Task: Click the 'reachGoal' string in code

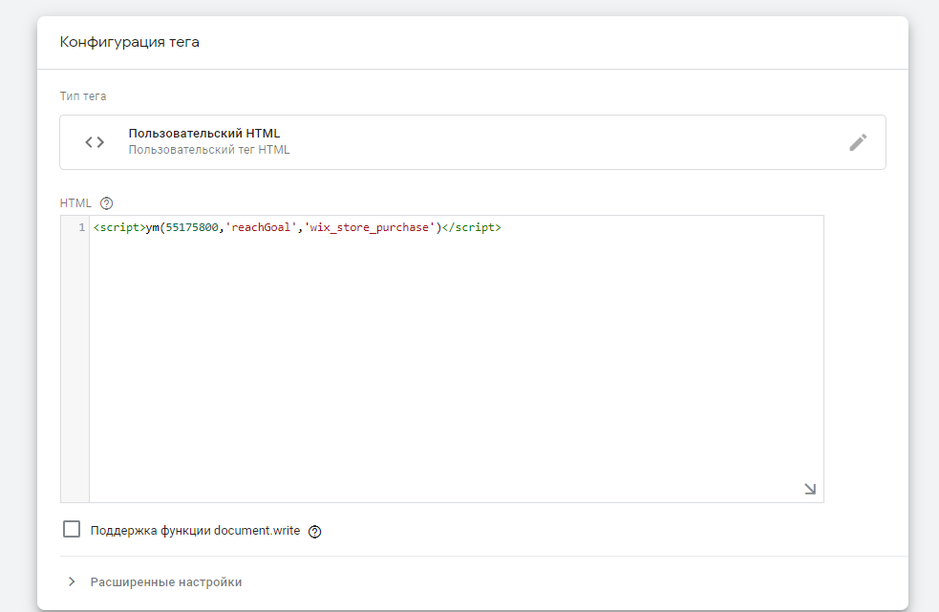Action: click(x=261, y=227)
